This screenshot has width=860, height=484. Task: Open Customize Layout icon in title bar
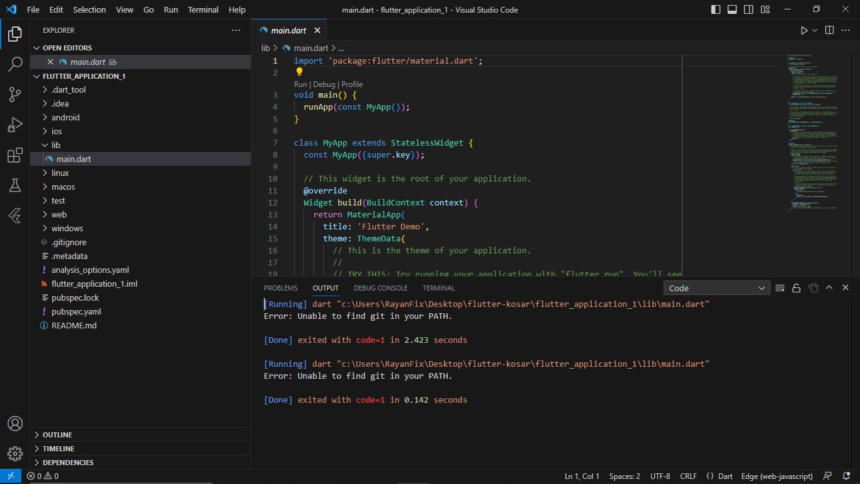(766, 9)
